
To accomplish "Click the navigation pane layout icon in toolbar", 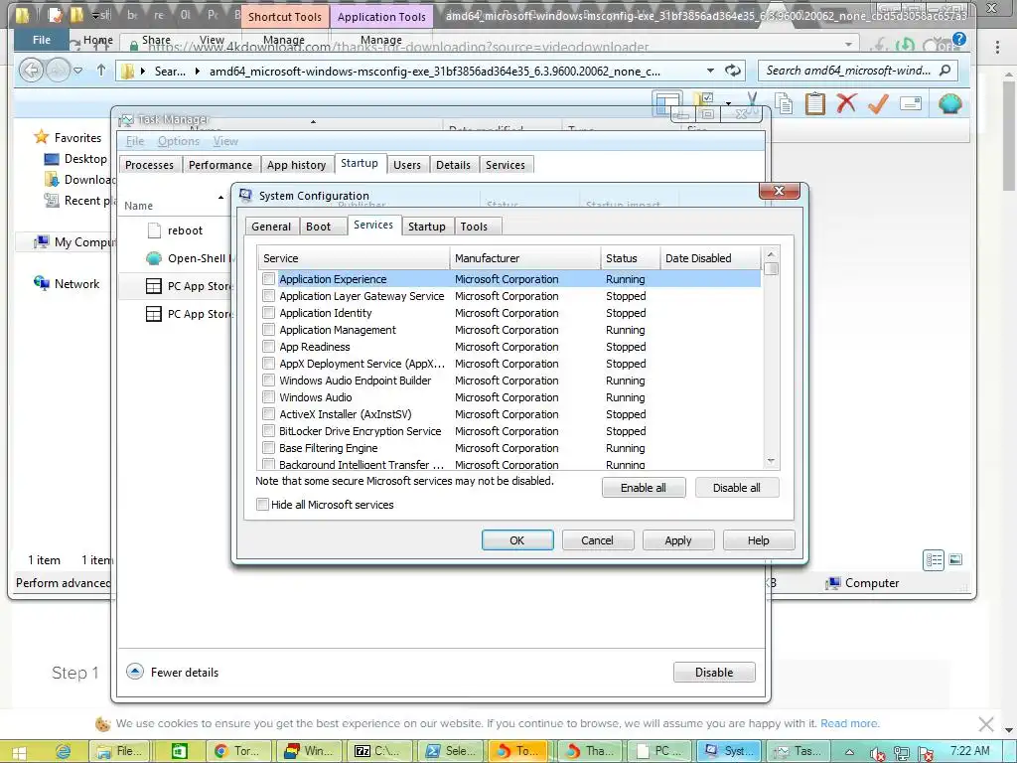I will 667,102.
